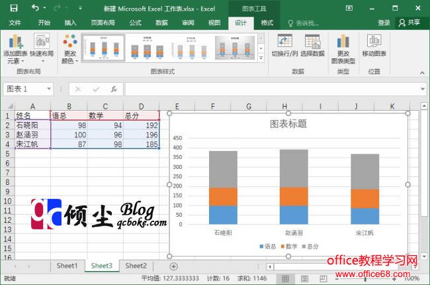Click the vertical scrollbar up arrow
This screenshot has width=430, height=285.
(424, 106)
